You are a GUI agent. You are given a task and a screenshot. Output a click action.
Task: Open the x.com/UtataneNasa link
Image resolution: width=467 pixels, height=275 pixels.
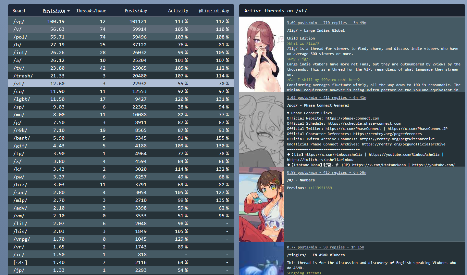[x=379, y=165]
